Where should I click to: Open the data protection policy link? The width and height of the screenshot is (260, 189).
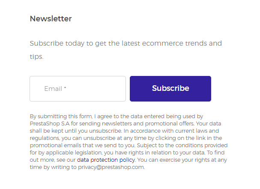coord(106,160)
